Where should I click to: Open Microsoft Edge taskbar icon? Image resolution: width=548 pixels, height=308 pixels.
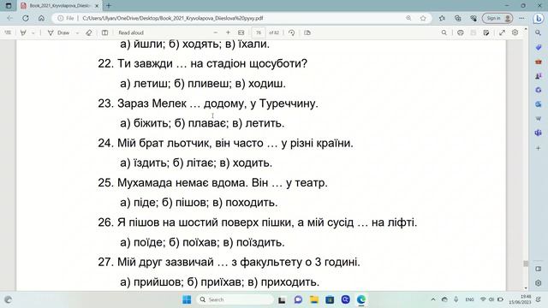pos(361,299)
